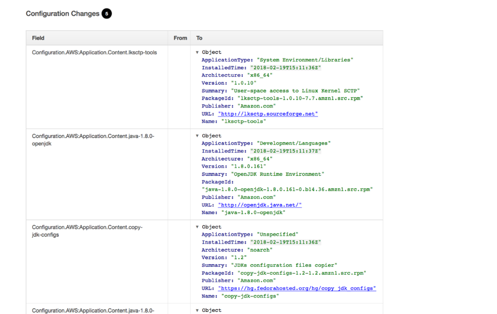Image resolution: width=497 pixels, height=314 pixels.
Task: Follow the hg.fedorahosted.org copy_jdk_configs link
Action: pos(296,289)
